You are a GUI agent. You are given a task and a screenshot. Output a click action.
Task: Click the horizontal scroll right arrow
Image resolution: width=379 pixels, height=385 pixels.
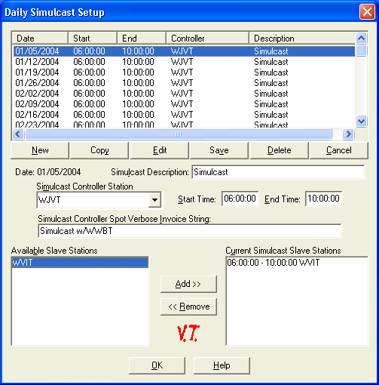348,134
